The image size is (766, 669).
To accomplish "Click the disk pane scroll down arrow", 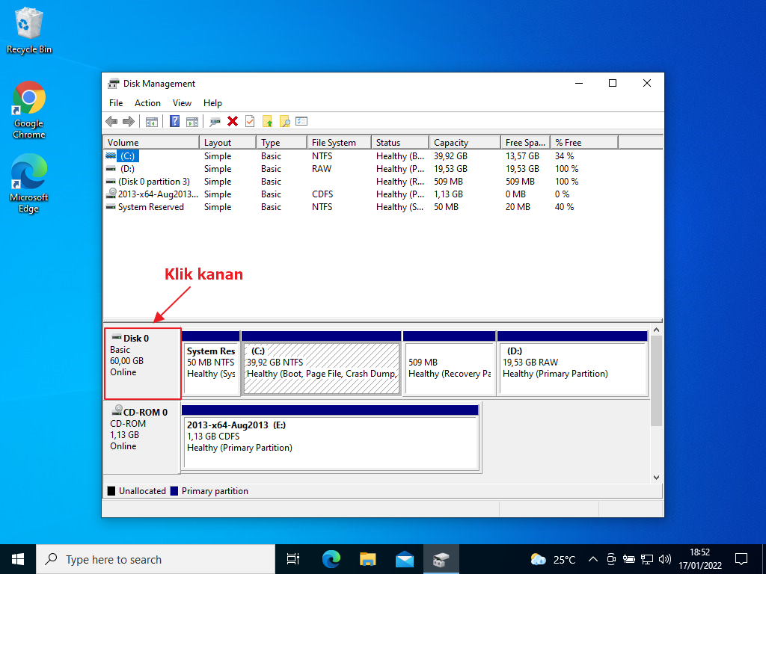I will click(x=657, y=478).
